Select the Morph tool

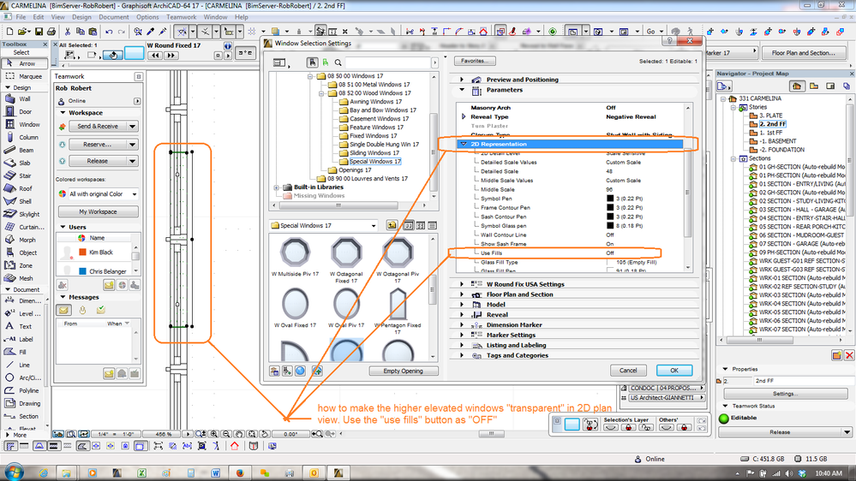coord(24,240)
